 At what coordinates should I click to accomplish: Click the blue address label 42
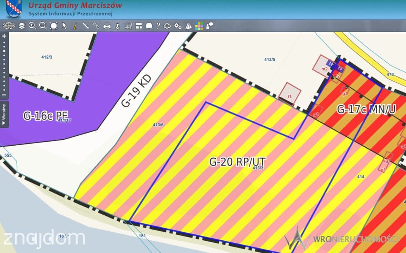point(340,69)
